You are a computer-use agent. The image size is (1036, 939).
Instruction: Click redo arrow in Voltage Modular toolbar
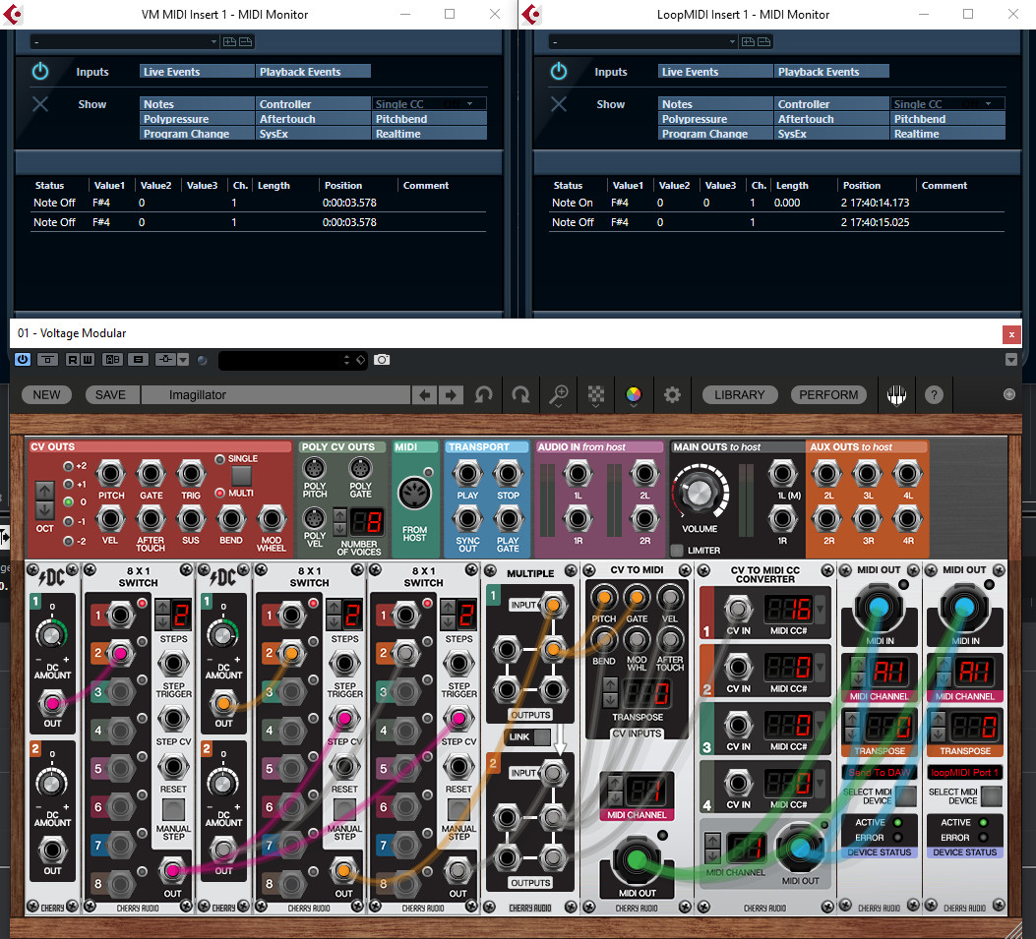pos(520,395)
